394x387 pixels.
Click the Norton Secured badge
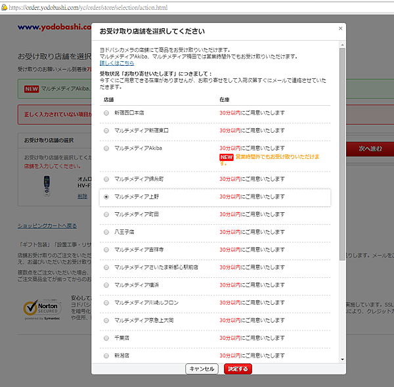pyautogui.click(x=43, y=309)
